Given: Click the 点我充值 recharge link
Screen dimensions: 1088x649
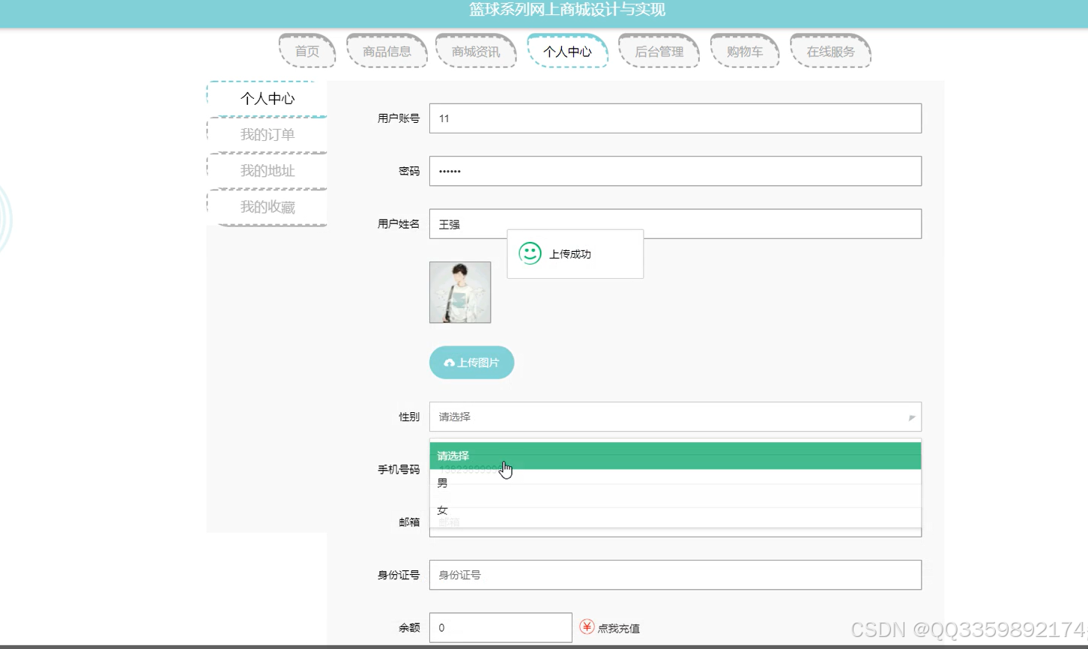Looking at the screenshot, I should (618, 629).
